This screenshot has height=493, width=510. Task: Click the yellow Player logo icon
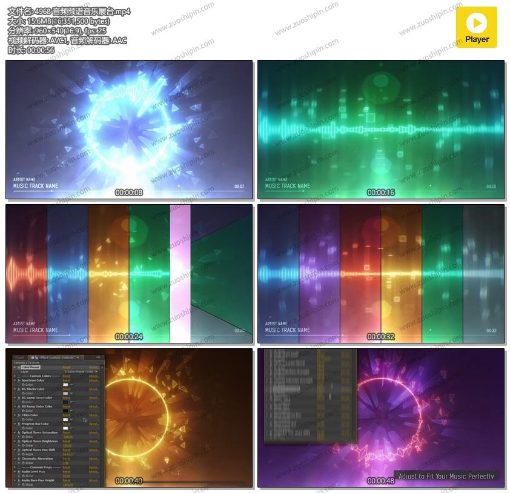(x=476, y=27)
